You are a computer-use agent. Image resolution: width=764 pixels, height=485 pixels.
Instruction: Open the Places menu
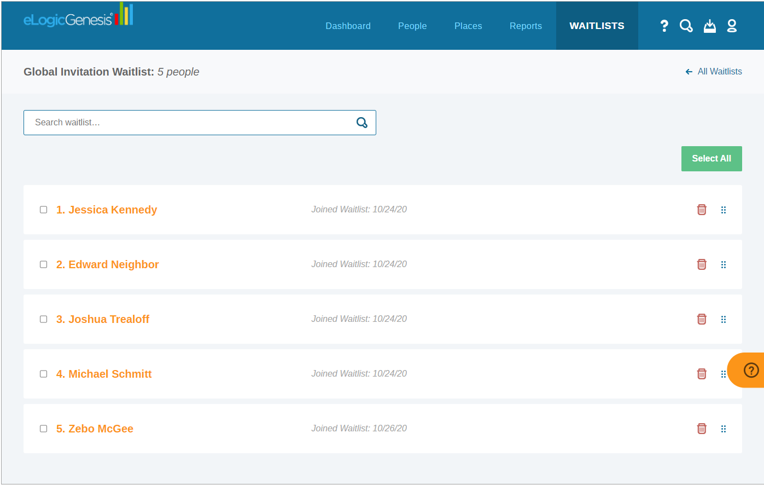(x=468, y=26)
